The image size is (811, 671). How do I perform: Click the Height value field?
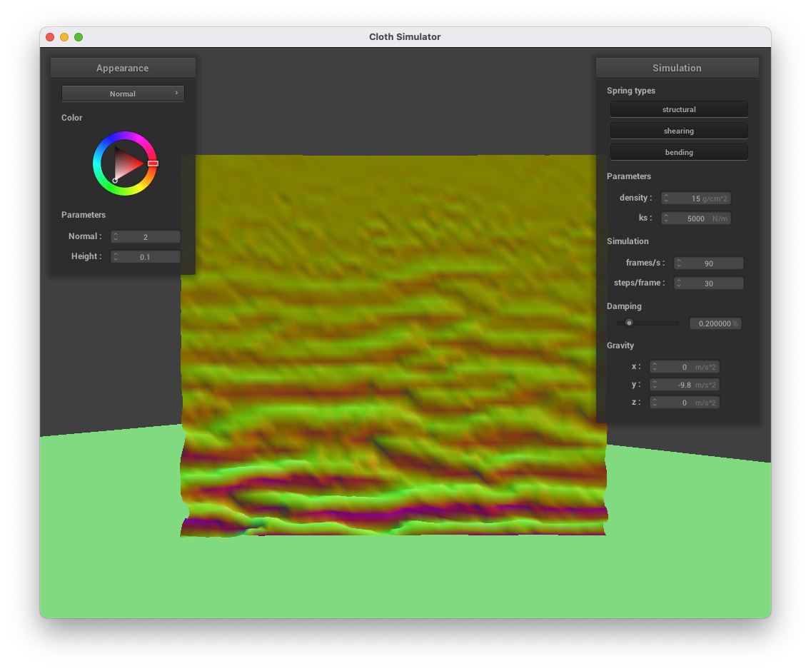(146, 257)
